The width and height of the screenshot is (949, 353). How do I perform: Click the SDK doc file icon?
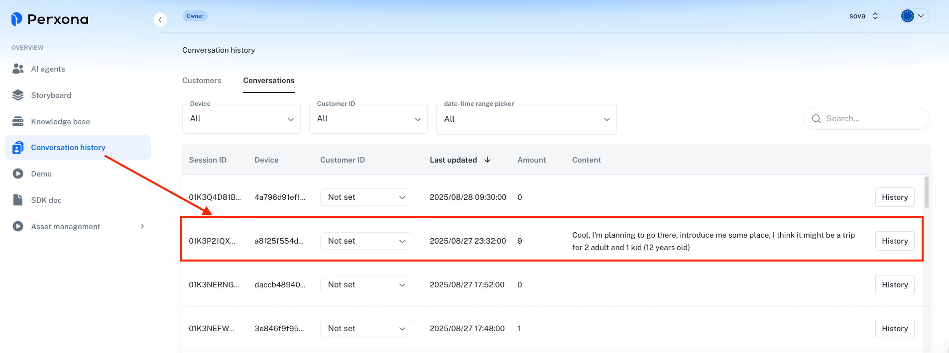click(18, 200)
